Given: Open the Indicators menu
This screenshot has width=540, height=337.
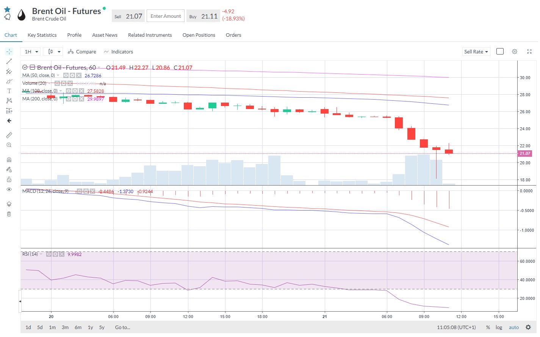Looking at the screenshot, I should pyautogui.click(x=118, y=51).
